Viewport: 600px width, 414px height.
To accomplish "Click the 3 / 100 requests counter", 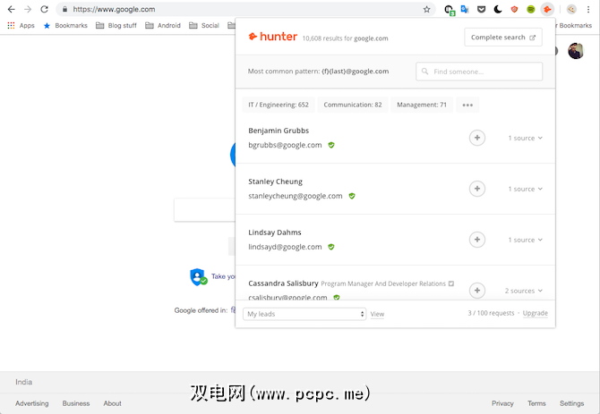I will click(491, 313).
